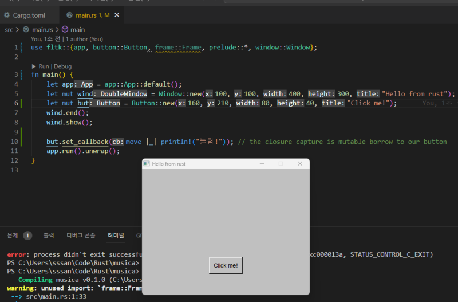Screen dimensions: 458x302
Task: Click the Rust file icon on main.rs tab
Action: [69, 15]
